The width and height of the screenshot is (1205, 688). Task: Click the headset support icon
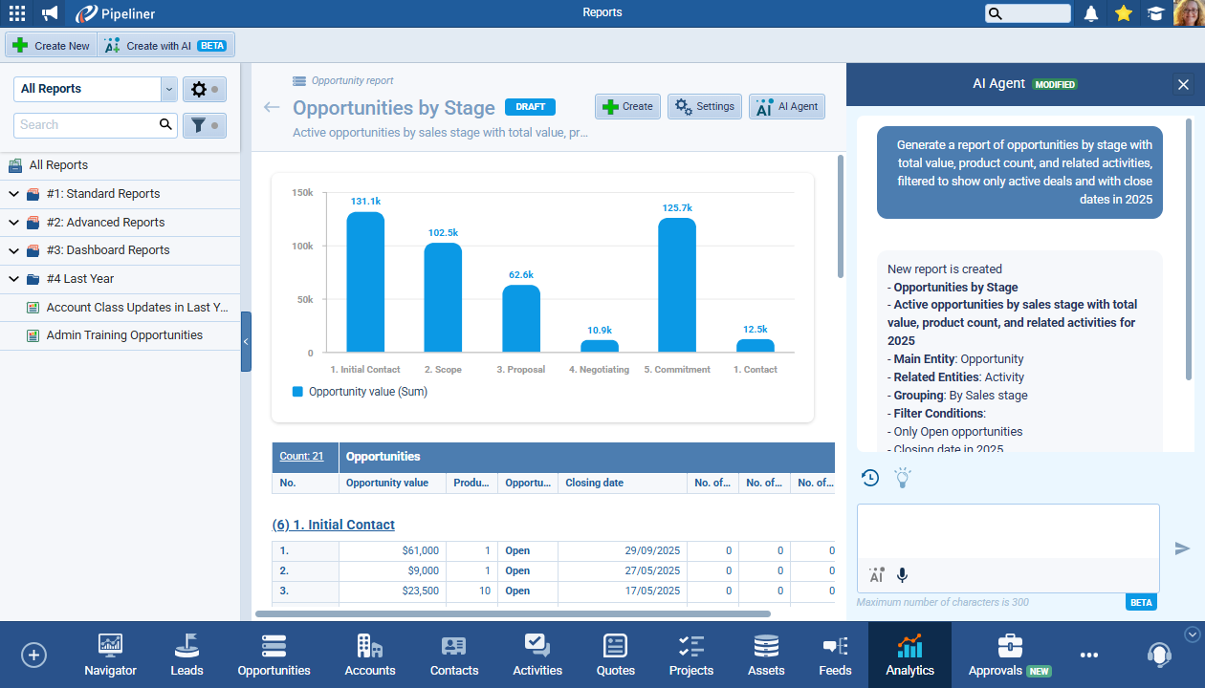tap(1159, 655)
